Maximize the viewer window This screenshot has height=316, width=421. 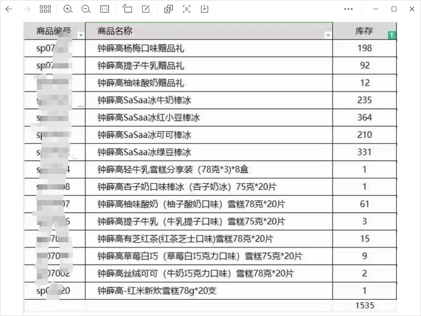pos(394,9)
